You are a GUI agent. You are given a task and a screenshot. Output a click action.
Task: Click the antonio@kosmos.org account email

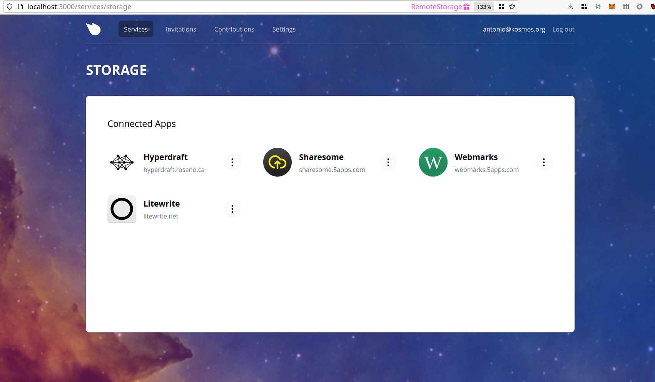[x=514, y=29]
